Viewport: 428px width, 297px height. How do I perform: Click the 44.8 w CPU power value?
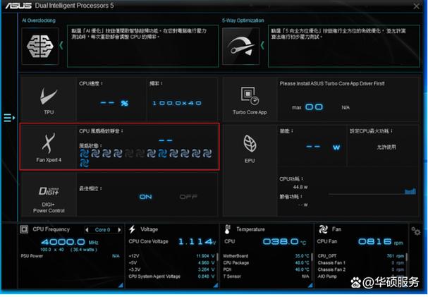click(x=300, y=187)
